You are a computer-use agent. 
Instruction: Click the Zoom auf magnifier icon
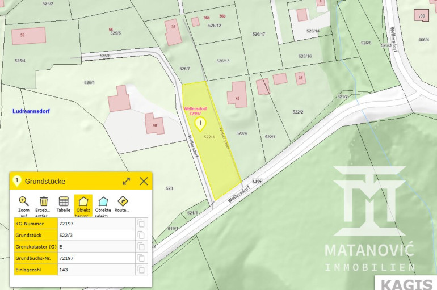(24, 201)
